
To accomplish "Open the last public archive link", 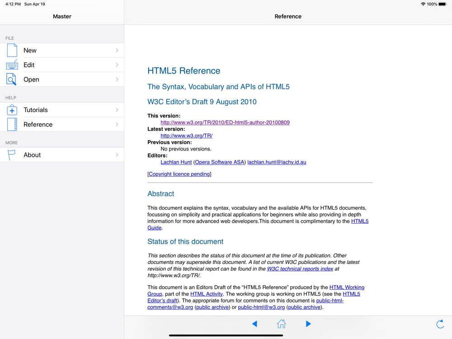I will [x=304, y=307].
